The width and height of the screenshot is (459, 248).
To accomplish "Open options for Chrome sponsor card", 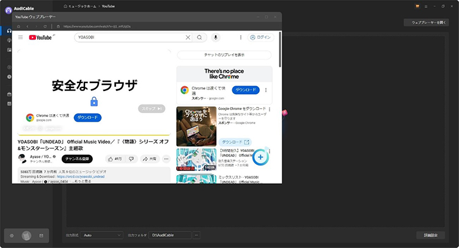I will point(266,90).
